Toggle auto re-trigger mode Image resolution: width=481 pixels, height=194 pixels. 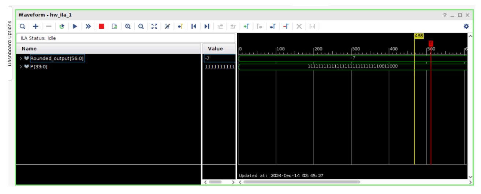coord(61,26)
